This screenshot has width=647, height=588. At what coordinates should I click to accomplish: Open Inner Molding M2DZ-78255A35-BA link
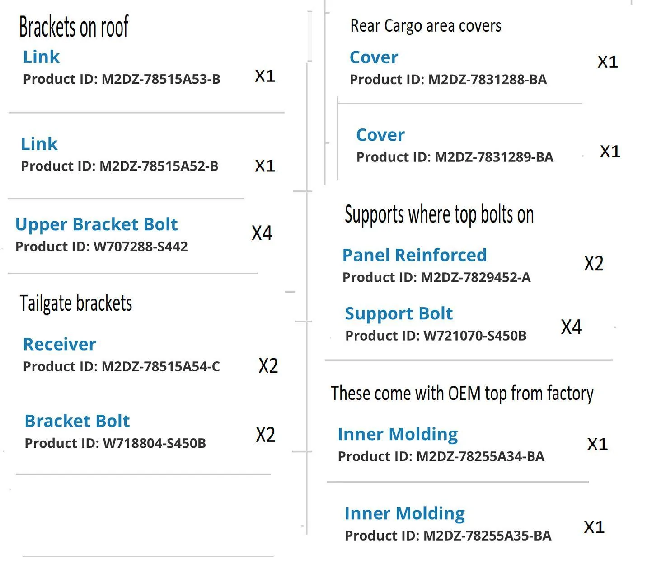[404, 513]
